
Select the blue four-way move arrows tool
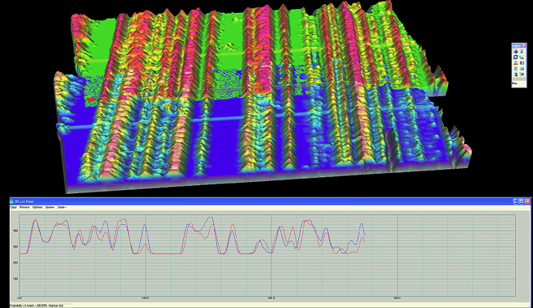coord(516,51)
